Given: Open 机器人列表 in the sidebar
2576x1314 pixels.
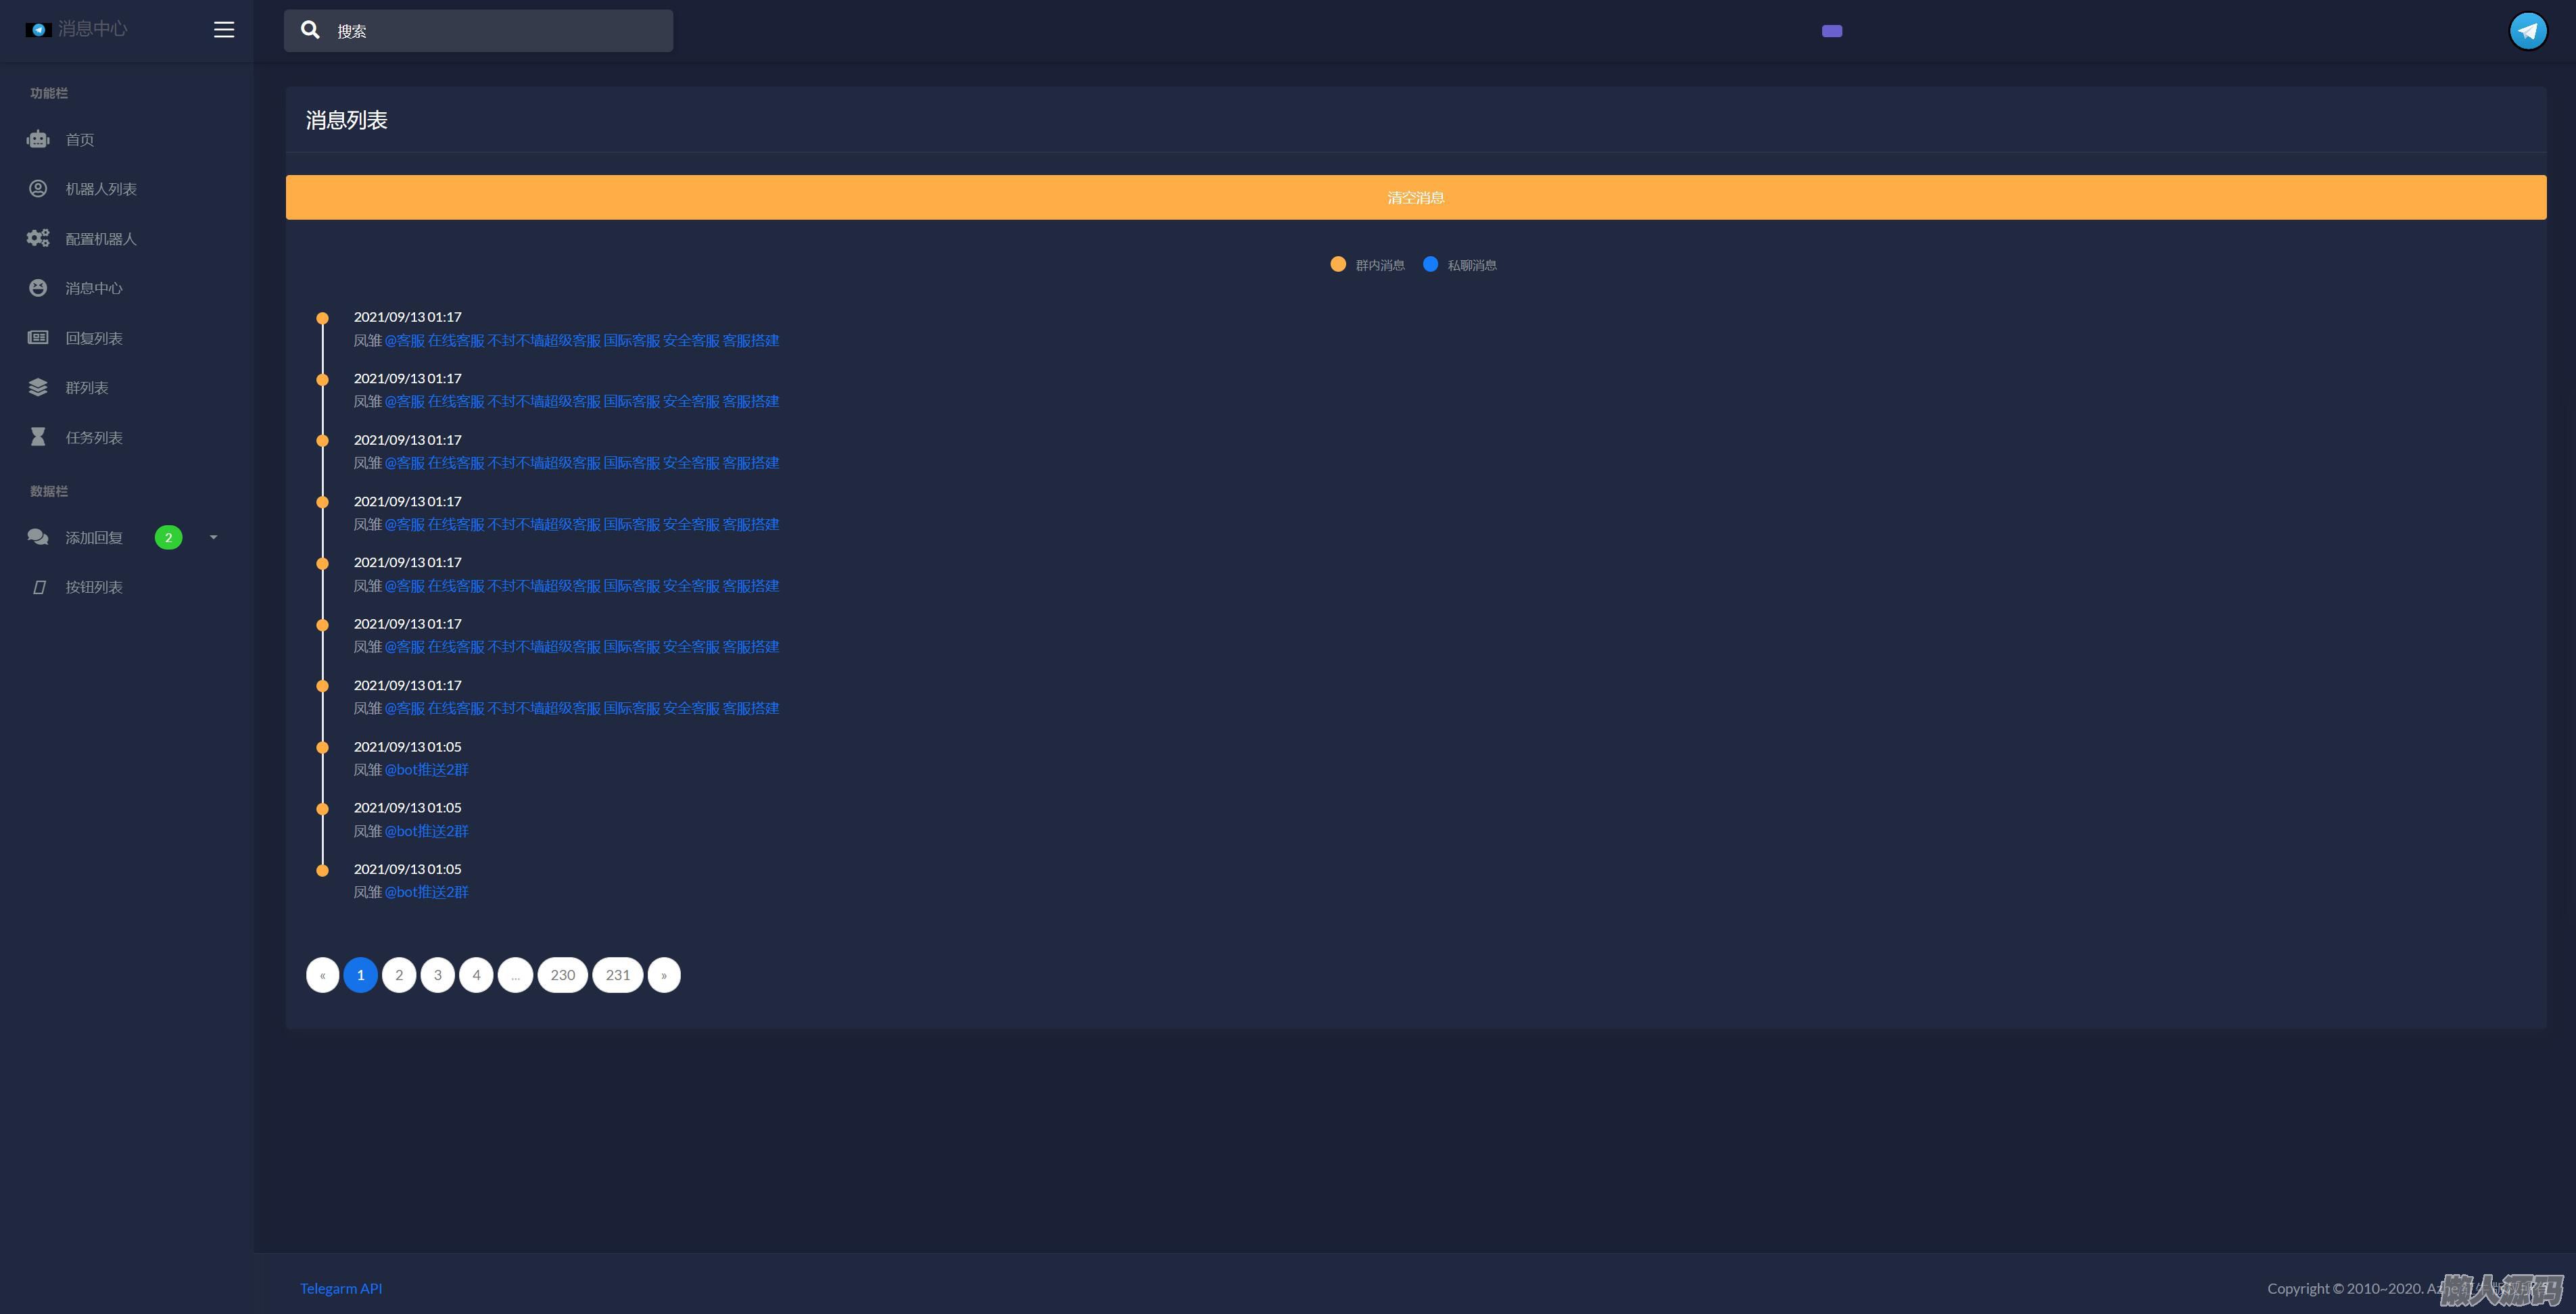Looking at the screenshot, I should (x=101, y=189).
